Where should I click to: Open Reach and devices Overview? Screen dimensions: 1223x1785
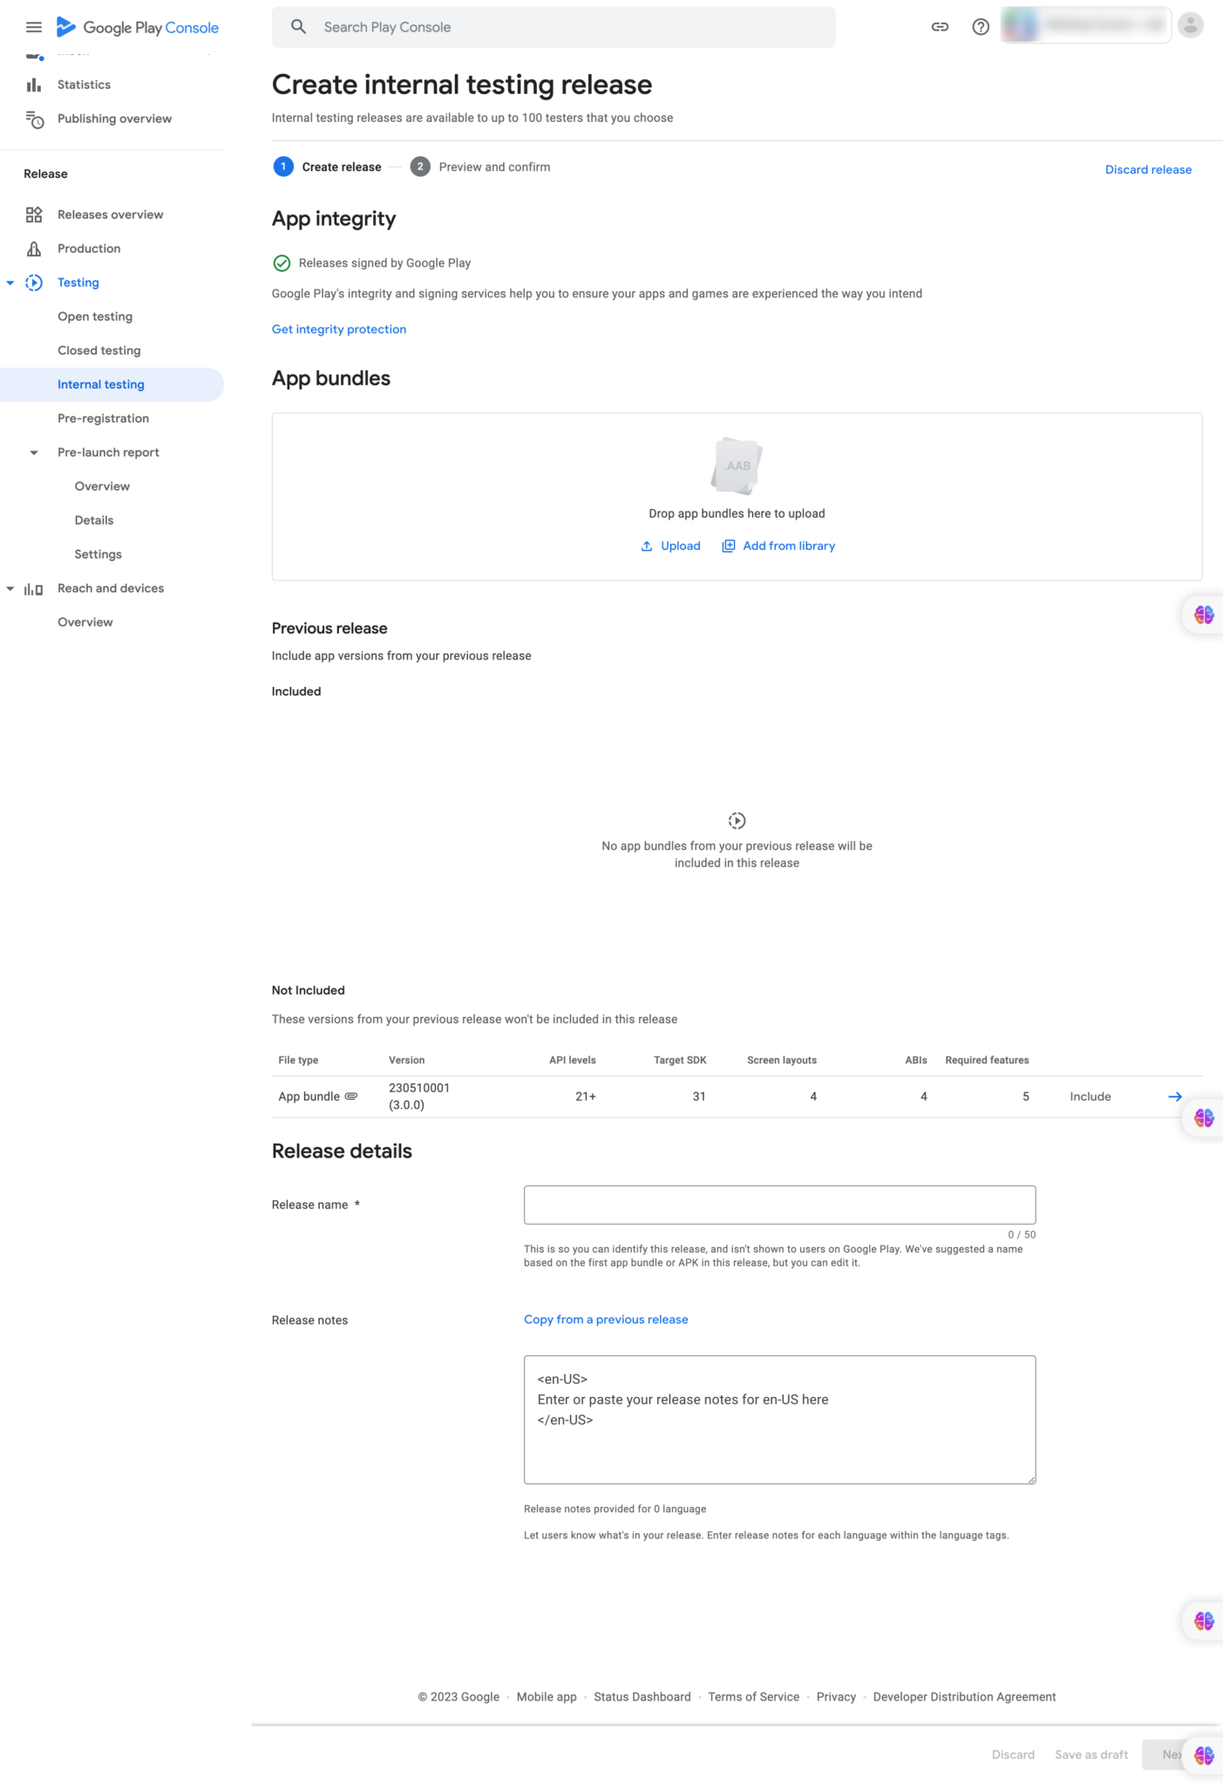click(85, 622)
